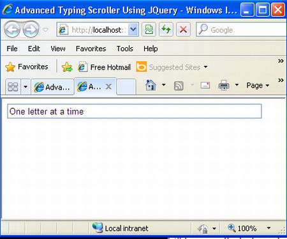
Task: Open the Tools menu
Action: coord(125,49)
